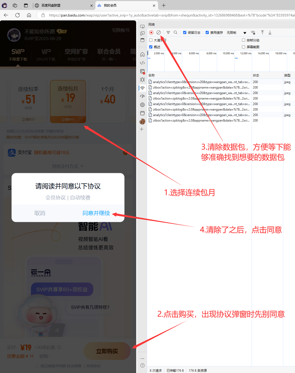295x373 pixels.
Task: Click the address bar URL field
Action: pyautogui.click(x=172, y=15)
